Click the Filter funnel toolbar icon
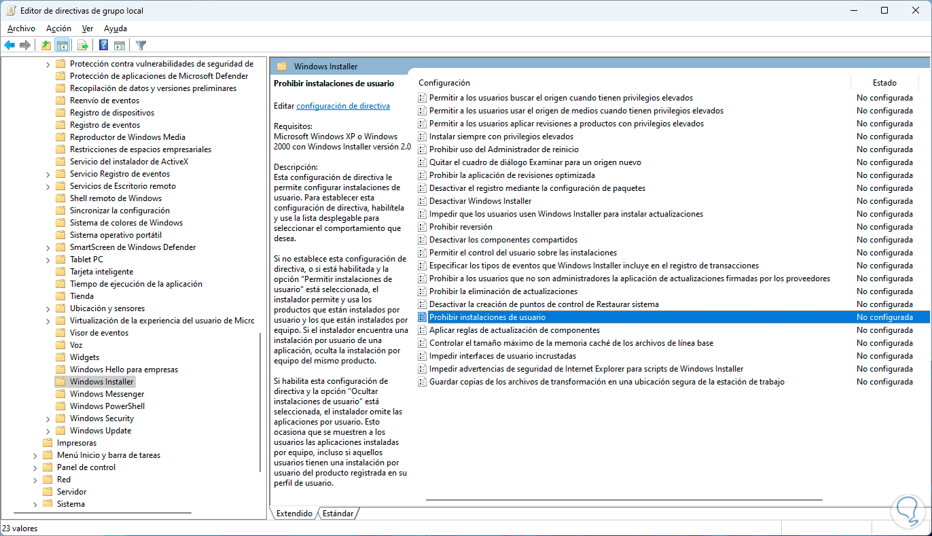The image size is (932, 536). click(141, 46)
